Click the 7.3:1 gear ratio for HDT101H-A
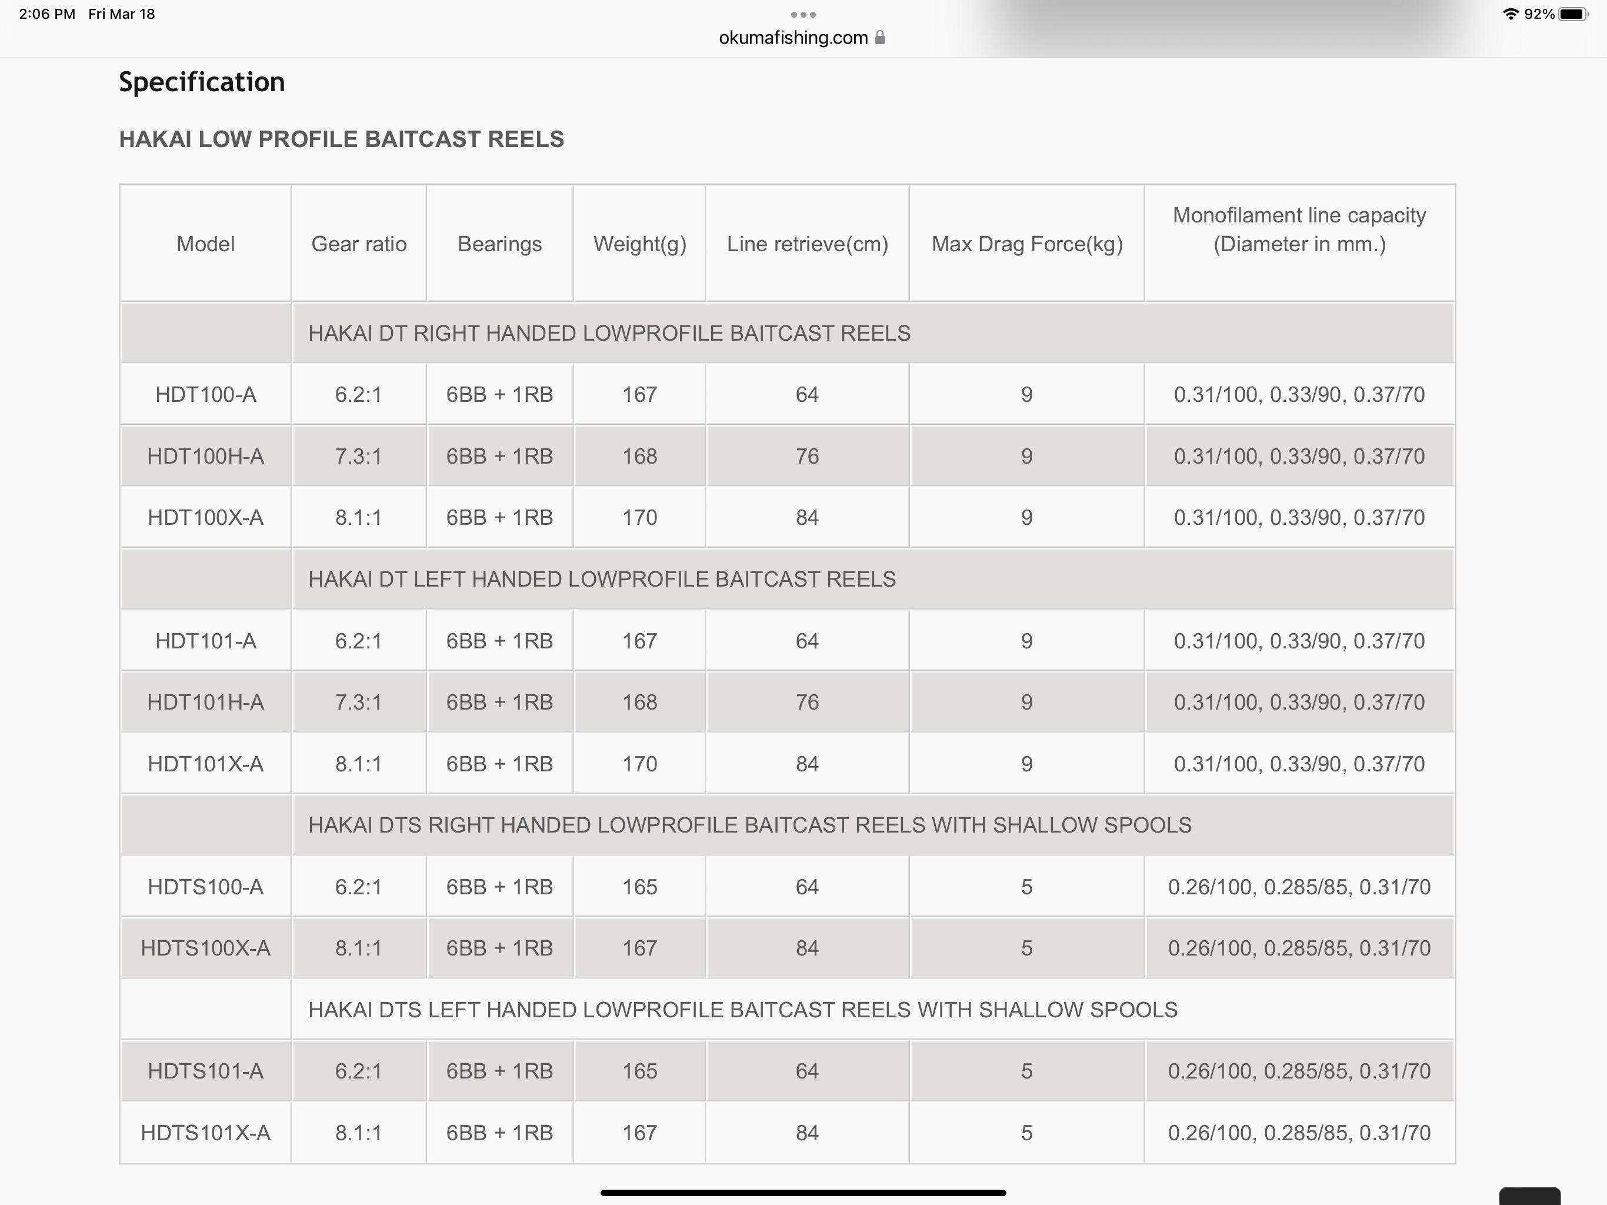Image resolution: width=1607 pixels, height=1205 pixels. [359, 702]
